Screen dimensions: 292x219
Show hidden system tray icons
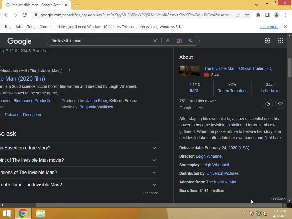(244, 214)
